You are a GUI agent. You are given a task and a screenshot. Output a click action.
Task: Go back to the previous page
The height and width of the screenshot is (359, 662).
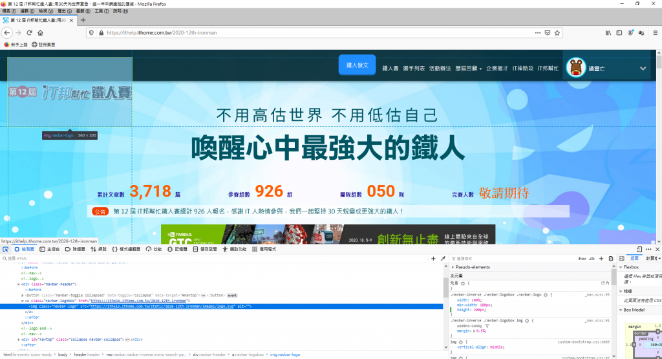(6, 32)
